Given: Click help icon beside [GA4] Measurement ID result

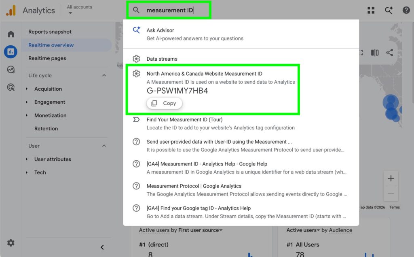Looking at the screenshot, I should [x=136, y=164].
